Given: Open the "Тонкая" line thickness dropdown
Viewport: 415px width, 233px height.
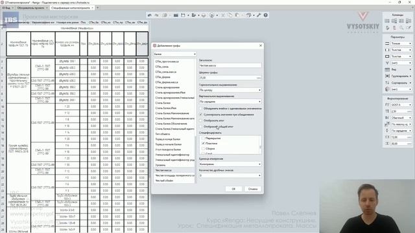Looking at the screenshot, I should [401, 43].
